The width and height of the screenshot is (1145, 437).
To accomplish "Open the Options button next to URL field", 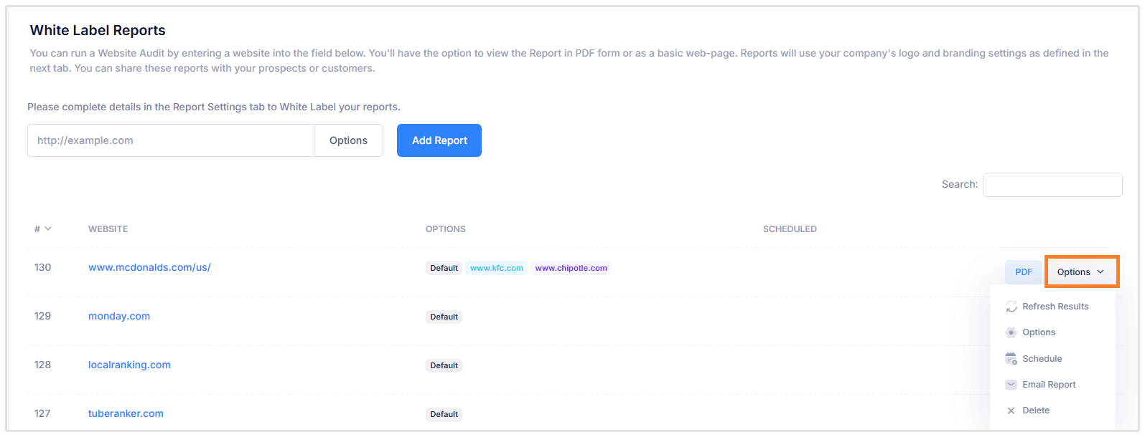I will point(348,140).
